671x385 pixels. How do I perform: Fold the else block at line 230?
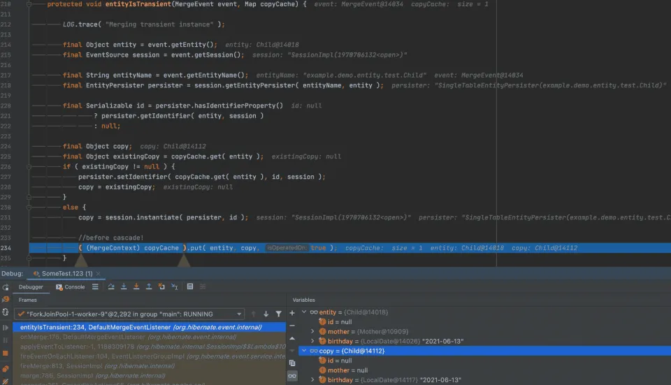[x=29, y=208]
